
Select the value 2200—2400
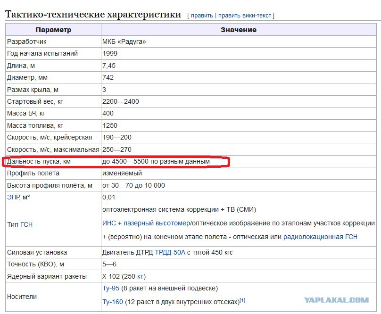[x=121, y=101]
